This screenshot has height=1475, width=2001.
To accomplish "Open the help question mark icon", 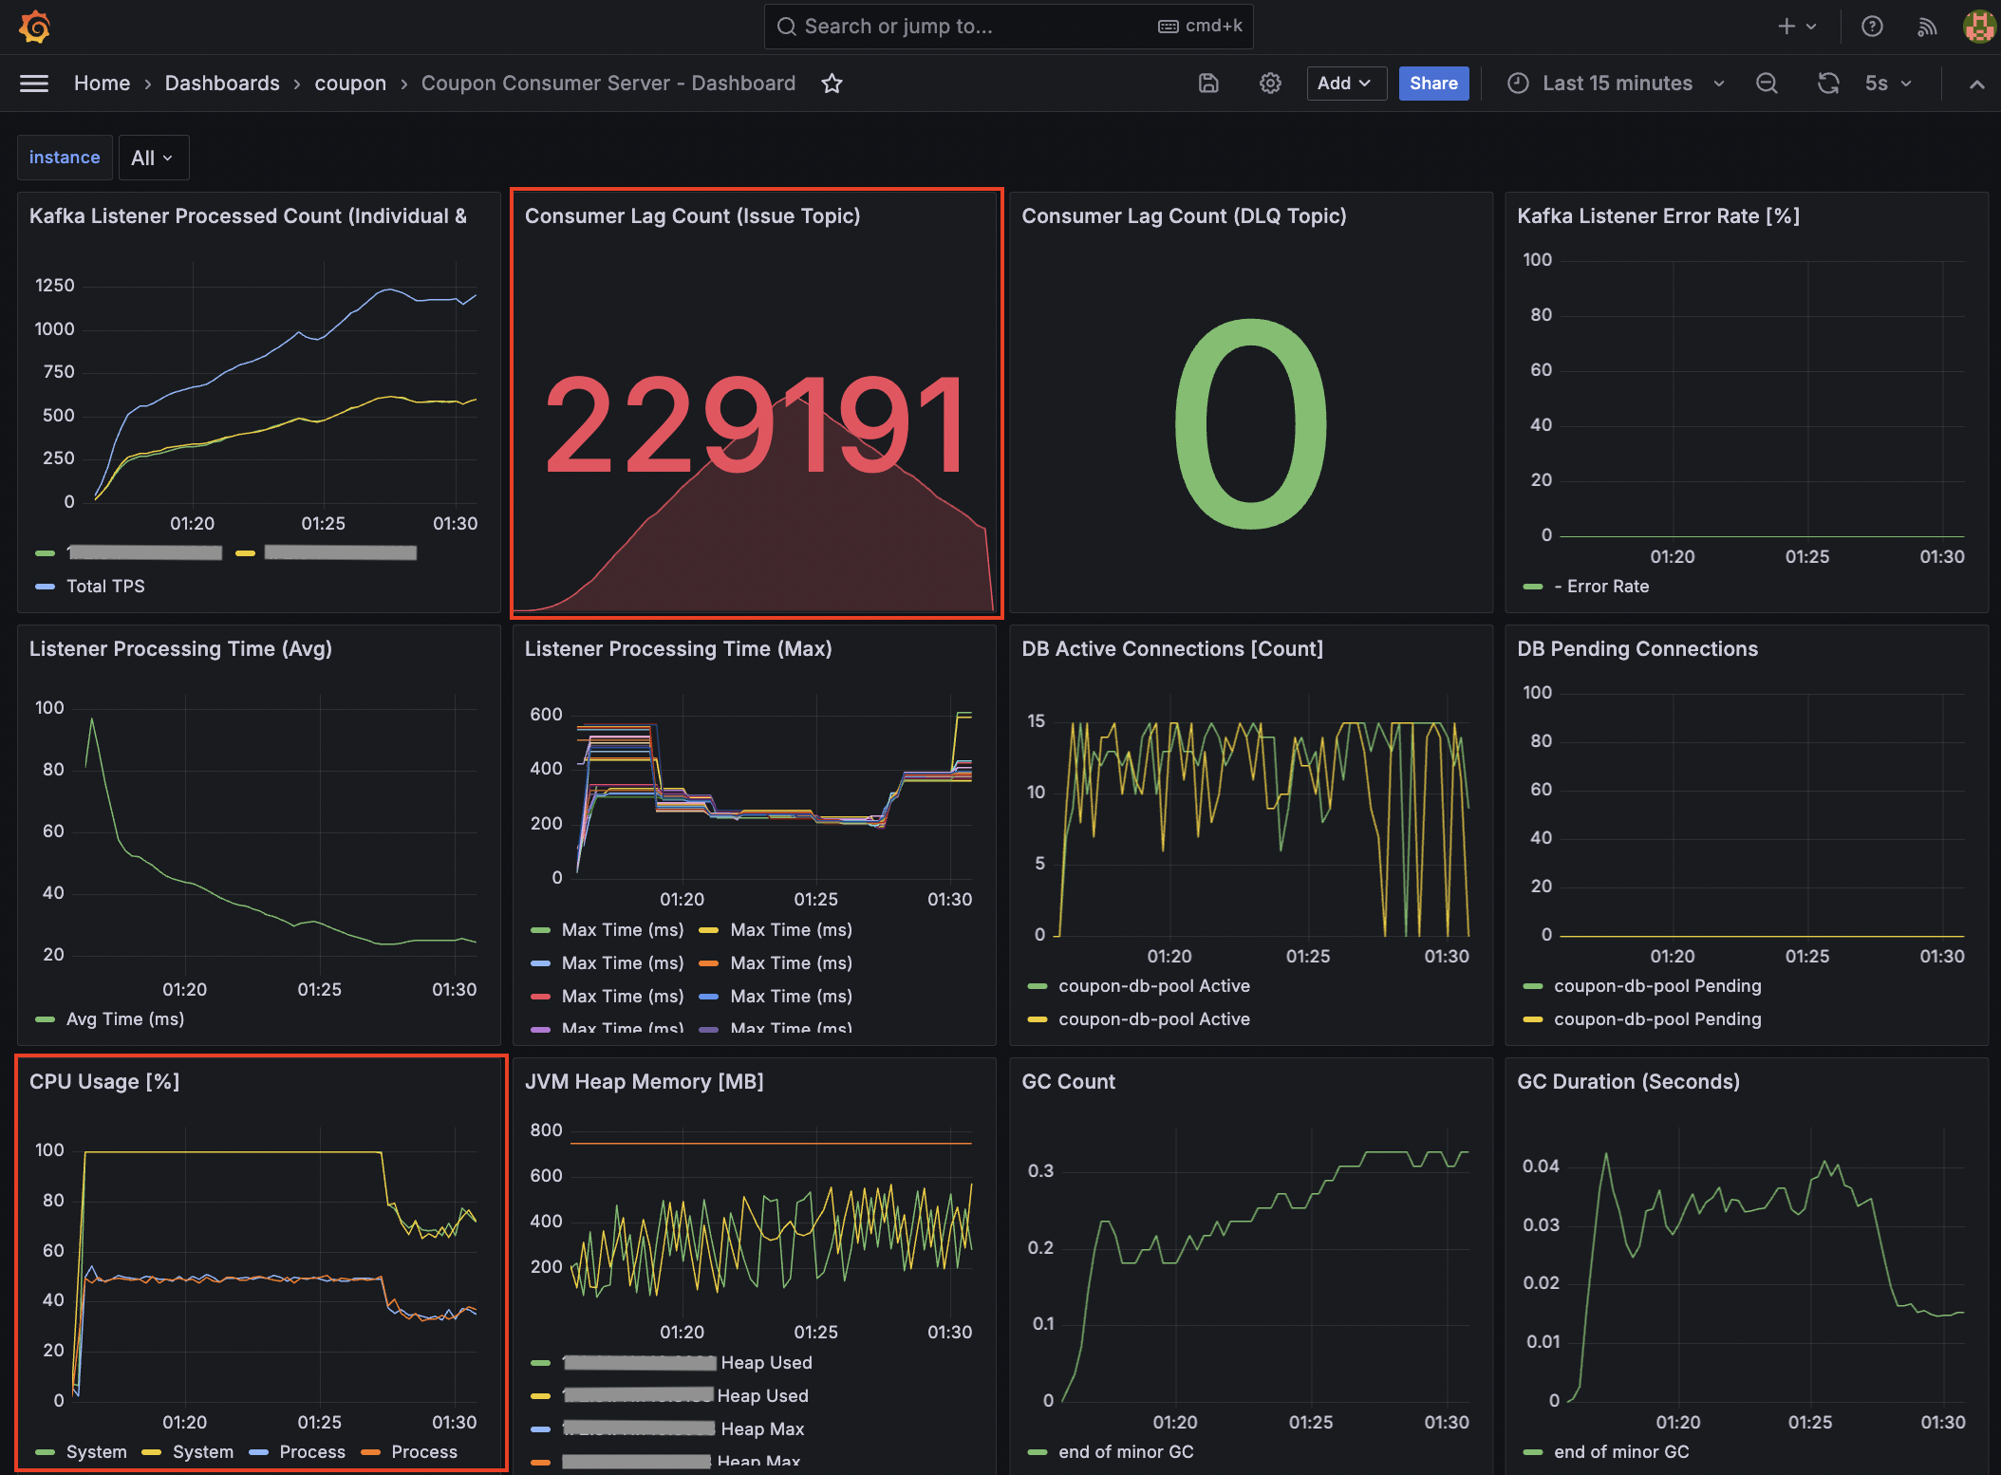I will (1872, 27).
